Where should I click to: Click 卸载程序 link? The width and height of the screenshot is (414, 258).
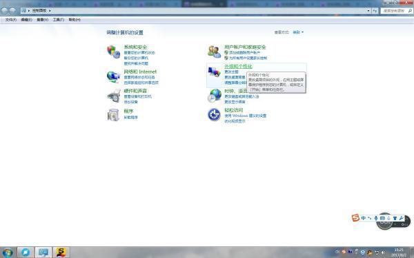pyautogui.click(x=130, y=117)
